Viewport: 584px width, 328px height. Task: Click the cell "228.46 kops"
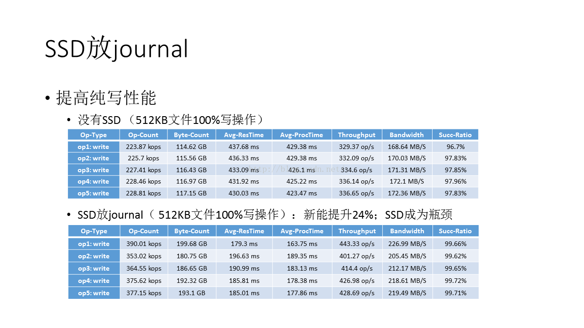click(143, 181)
